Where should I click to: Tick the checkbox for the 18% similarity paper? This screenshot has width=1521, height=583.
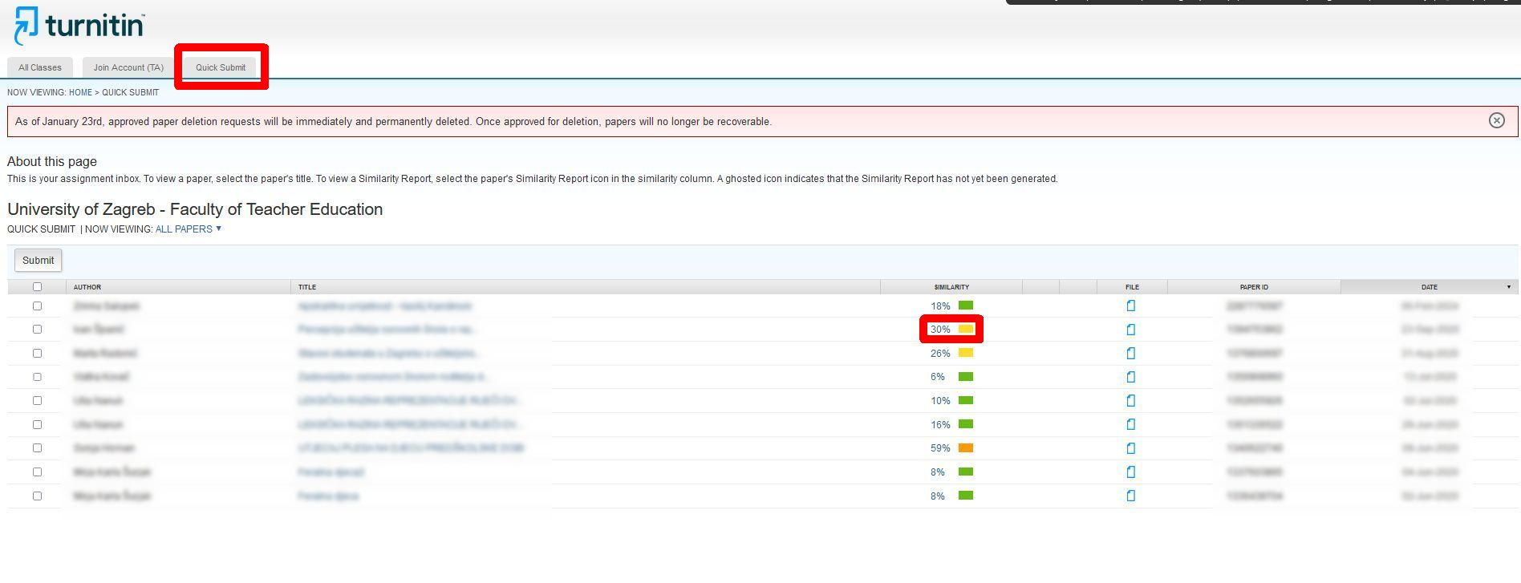pyautogui.click(x=37, y=306)
